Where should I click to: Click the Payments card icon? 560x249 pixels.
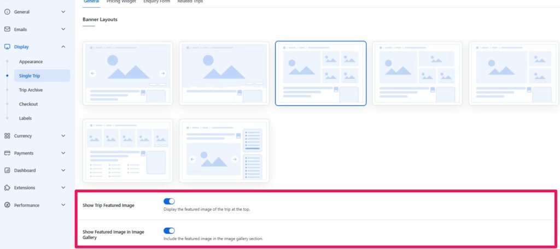7,153
